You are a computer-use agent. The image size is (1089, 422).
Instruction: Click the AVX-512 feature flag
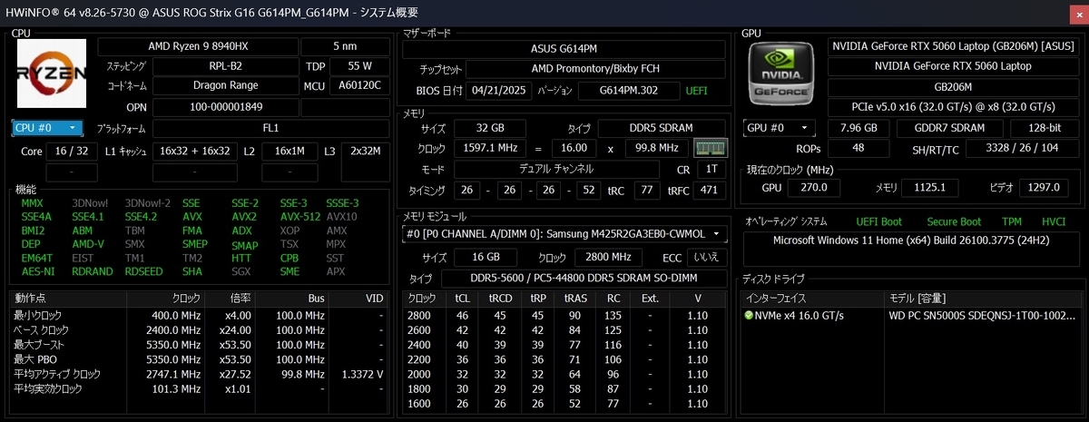click(299, 217)
